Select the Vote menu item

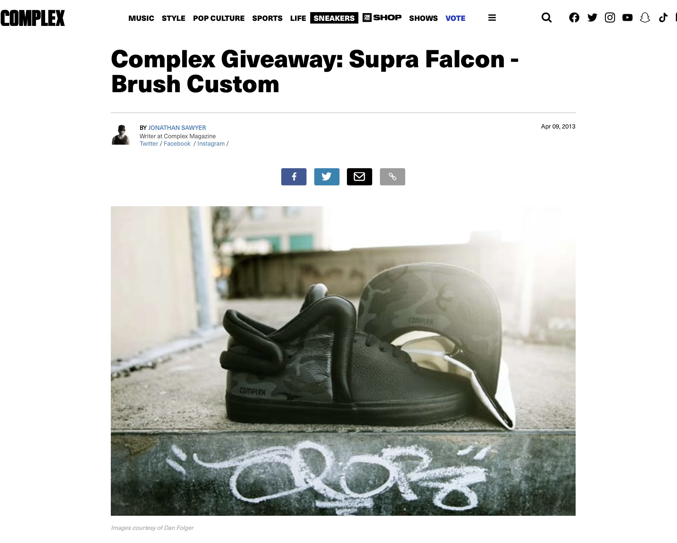[x=455, y=18]
